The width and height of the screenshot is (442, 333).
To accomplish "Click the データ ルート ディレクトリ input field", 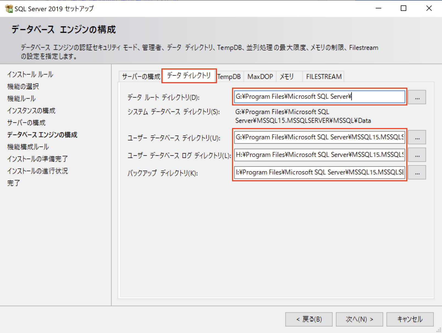I will coord(319,97).
